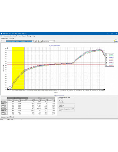This screenshot has width=118, height=152.
Task: Click overall maximum value 213,2 for Kanal 1
Action: pyautogui.click(x=19, y=102)
